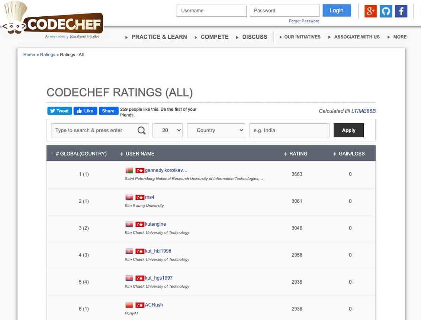
Task: Open gennady.korotkev user profile
Action: click(x=166, y=170)
